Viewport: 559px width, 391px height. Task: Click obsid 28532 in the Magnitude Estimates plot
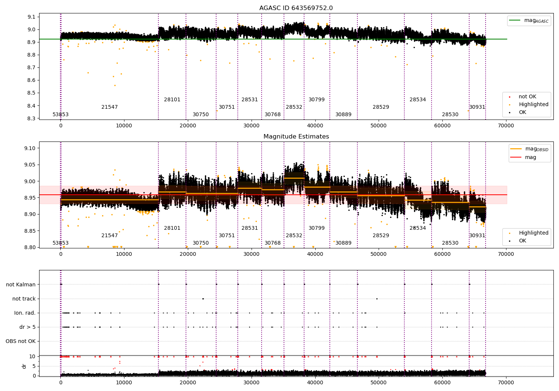coord(294,236)
